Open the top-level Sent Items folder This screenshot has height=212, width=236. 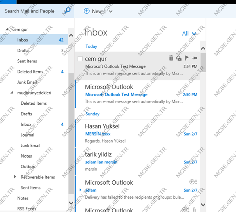34,61
